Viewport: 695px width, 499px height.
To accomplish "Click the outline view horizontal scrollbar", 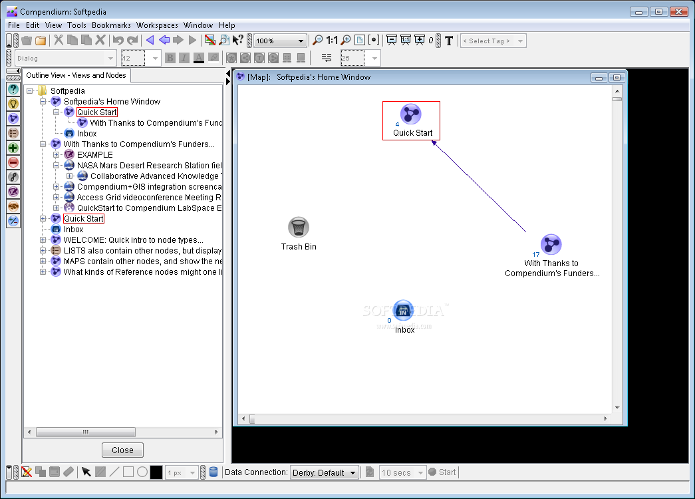I will [x=86, y=432].
